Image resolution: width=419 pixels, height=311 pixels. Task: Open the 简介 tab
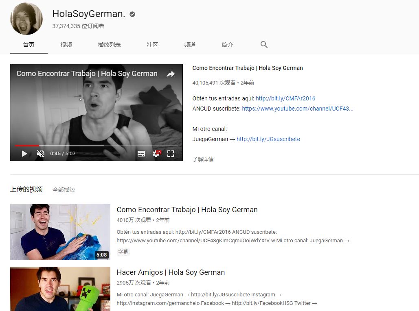[227, 45]
